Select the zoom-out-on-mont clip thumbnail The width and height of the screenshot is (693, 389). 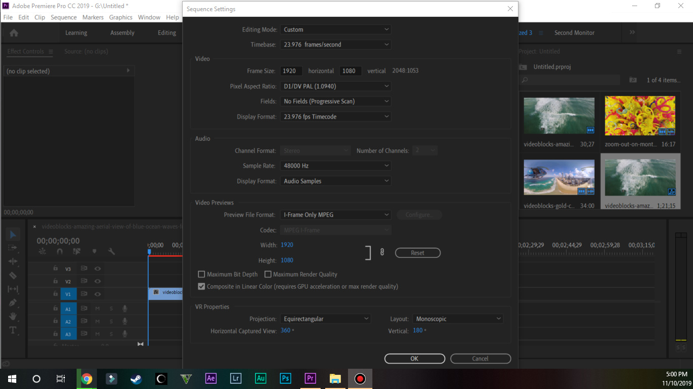pos(640,115)
